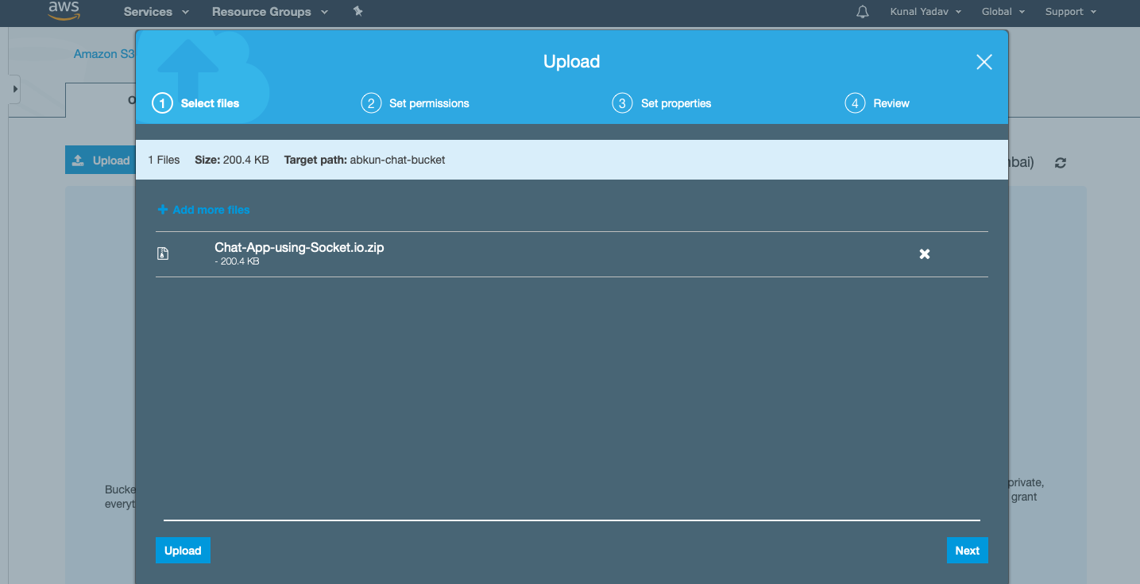1140x584 pixels.
Task: Open the Kunal Yadav account menu
Action: [x=926, y=12]
